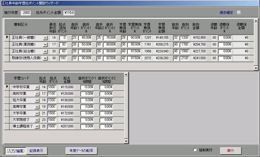Viewport: 260px width, 157px height.
Task: Open dropdown for 取締役(使用人役員) row
Action: click(45, 59)
